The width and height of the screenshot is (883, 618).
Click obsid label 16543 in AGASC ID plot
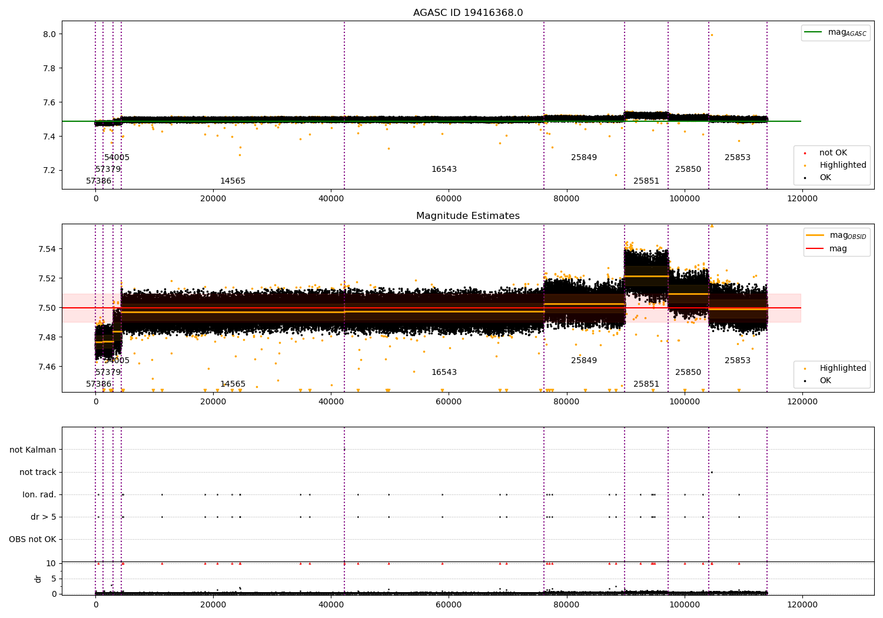point(444,170)
